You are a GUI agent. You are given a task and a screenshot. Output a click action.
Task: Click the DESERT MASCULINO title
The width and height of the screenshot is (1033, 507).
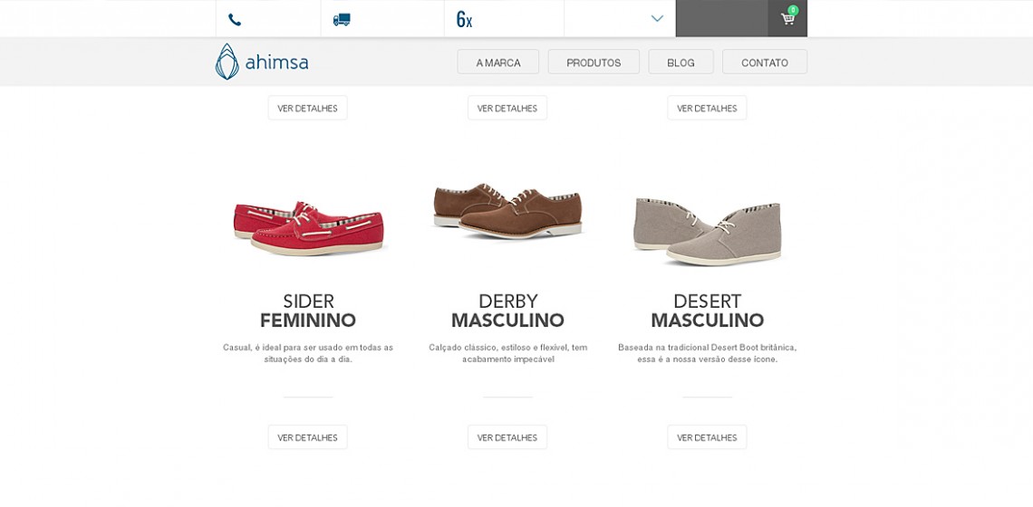click(707, 311)
